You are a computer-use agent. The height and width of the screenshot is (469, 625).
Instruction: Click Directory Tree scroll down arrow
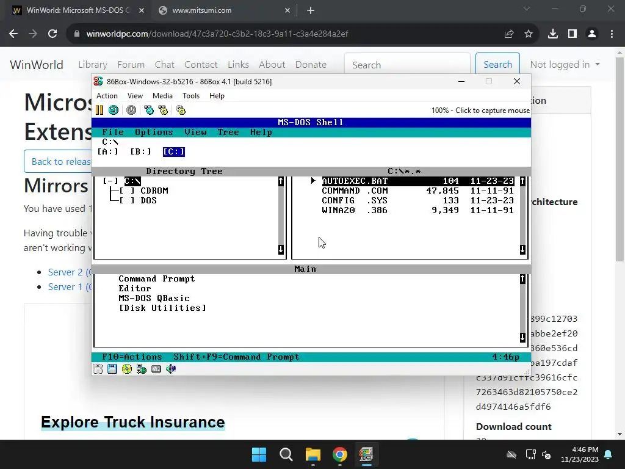(x=281, y=250)
